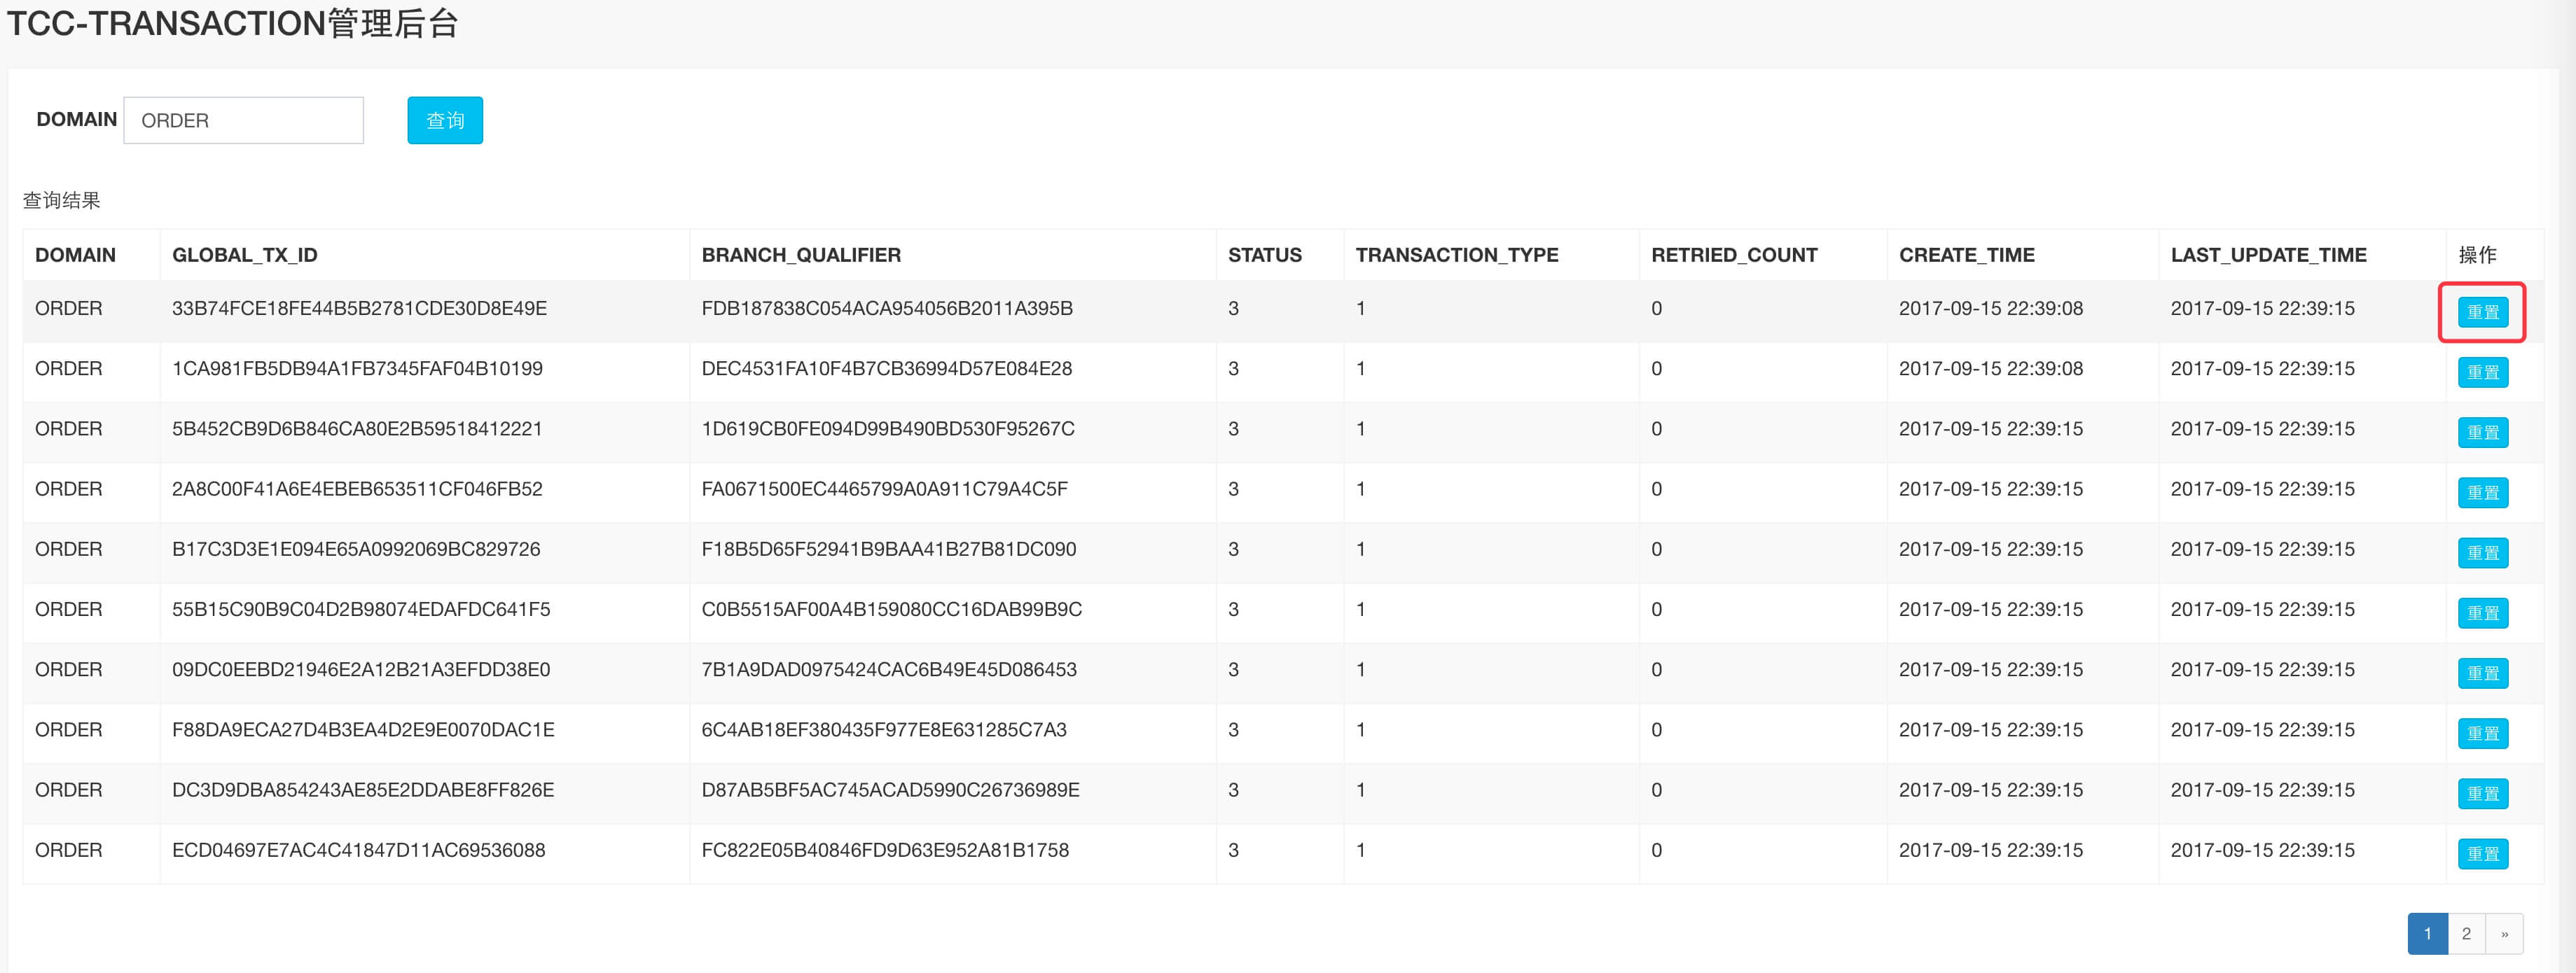This screenshot has width=2576, height=973.
Task: Click the GLOBAL_TX_ID column header
Action: tap(244, 255)
